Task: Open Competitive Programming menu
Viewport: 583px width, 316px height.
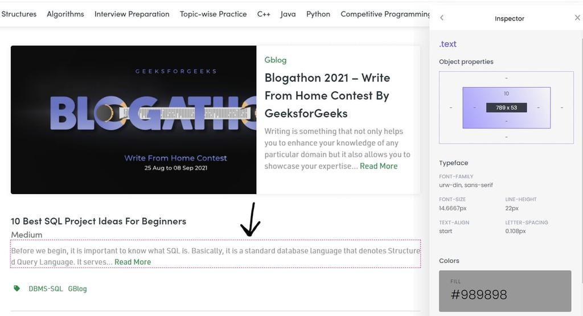Action: click(385, 14)
